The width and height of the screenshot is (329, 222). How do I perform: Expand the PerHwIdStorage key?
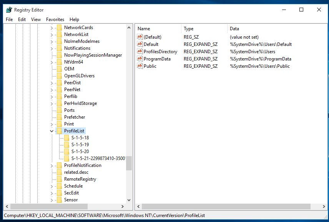coord(52,104)
